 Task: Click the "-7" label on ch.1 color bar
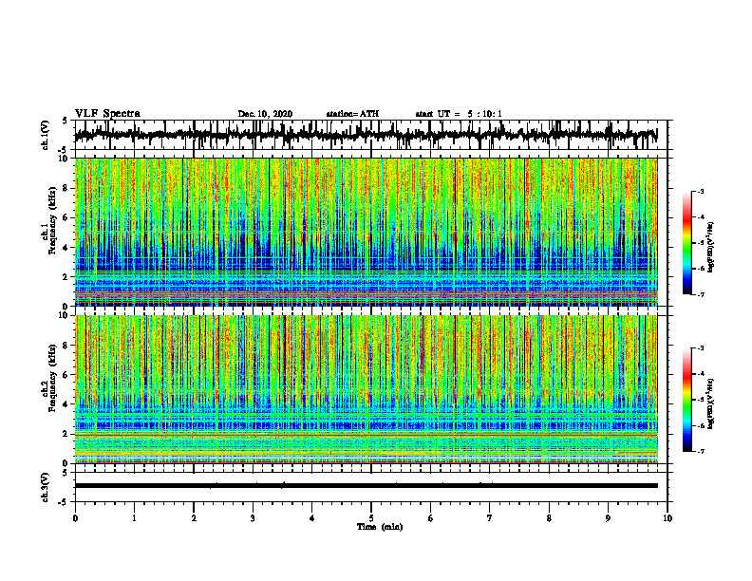click(701, 294)
